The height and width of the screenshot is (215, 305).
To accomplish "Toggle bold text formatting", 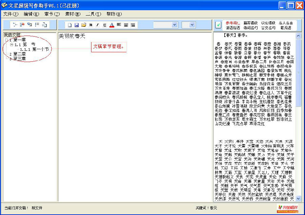I will coord(91,25).
